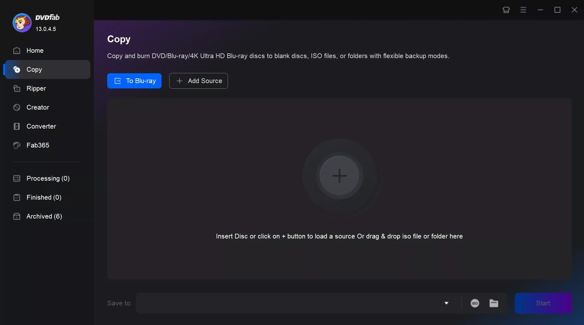Save output as ISO file
Viewport: 584px width, 325px height.
tap(475, 303)
